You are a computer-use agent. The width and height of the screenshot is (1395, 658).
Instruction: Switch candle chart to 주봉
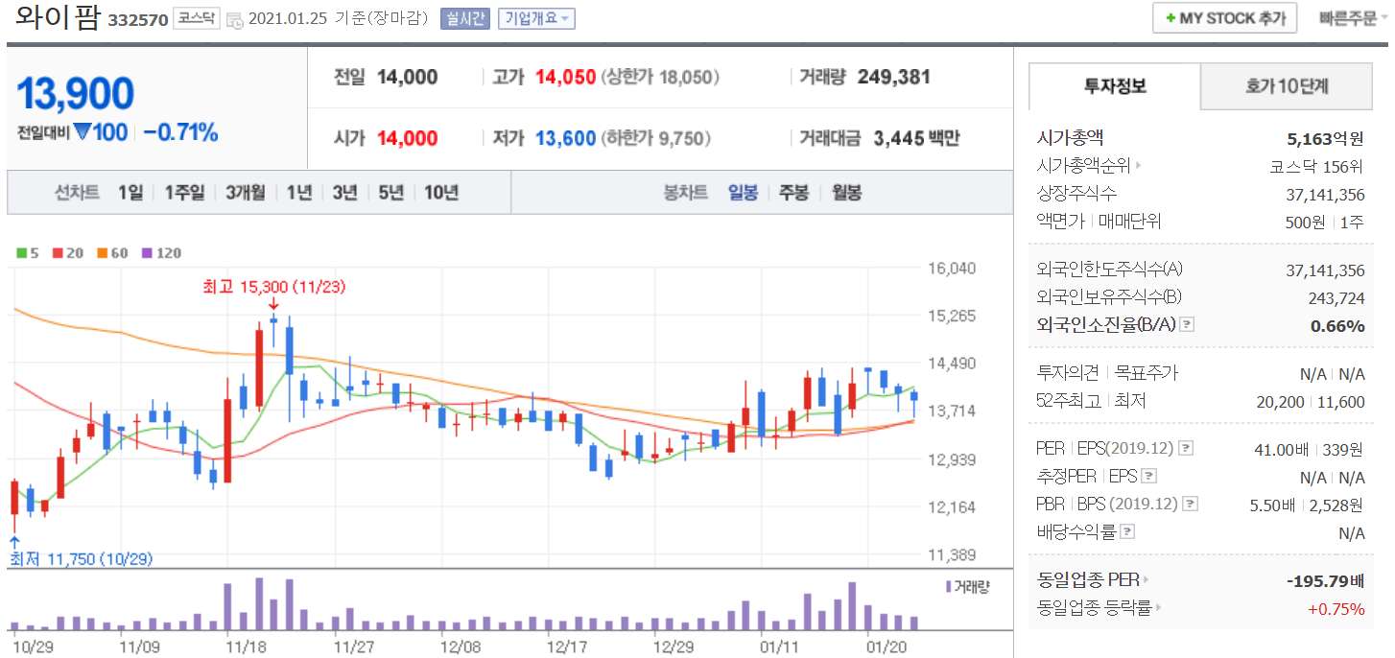pos(793,193)
